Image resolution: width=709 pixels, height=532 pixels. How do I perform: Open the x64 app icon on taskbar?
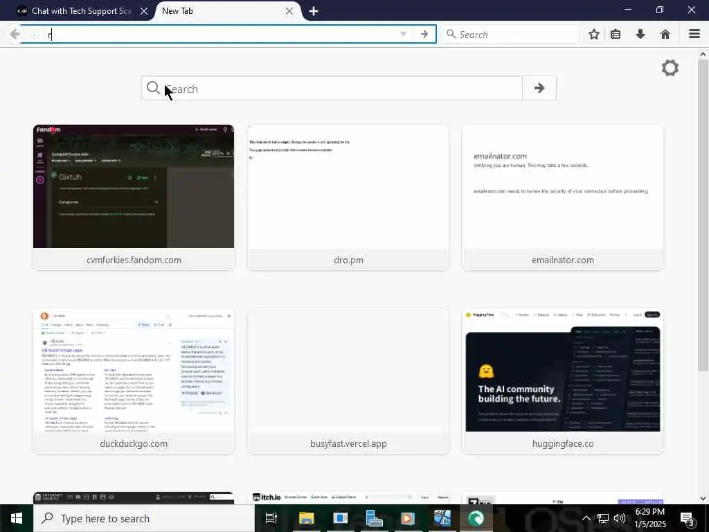[442, 518]
